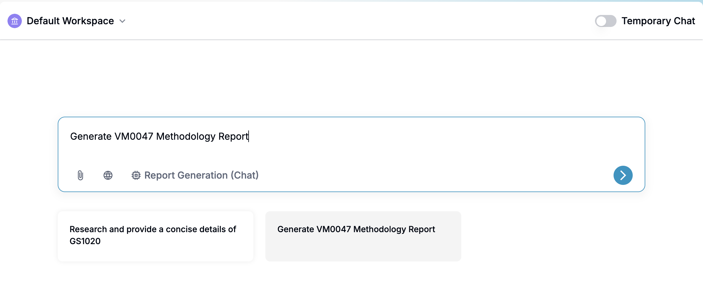
Task: Click the Temporary Chat label
Action: pos(658,21)
